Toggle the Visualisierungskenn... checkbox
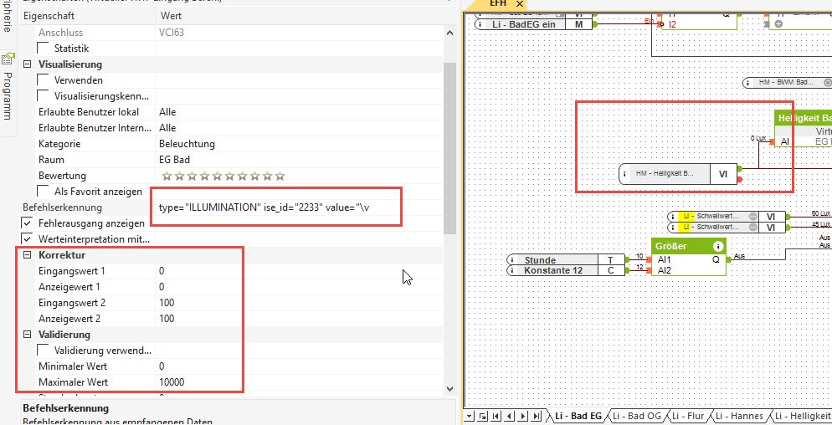This screenshot has height=425, width=832. pyautogui.click(x=43, y=96)
